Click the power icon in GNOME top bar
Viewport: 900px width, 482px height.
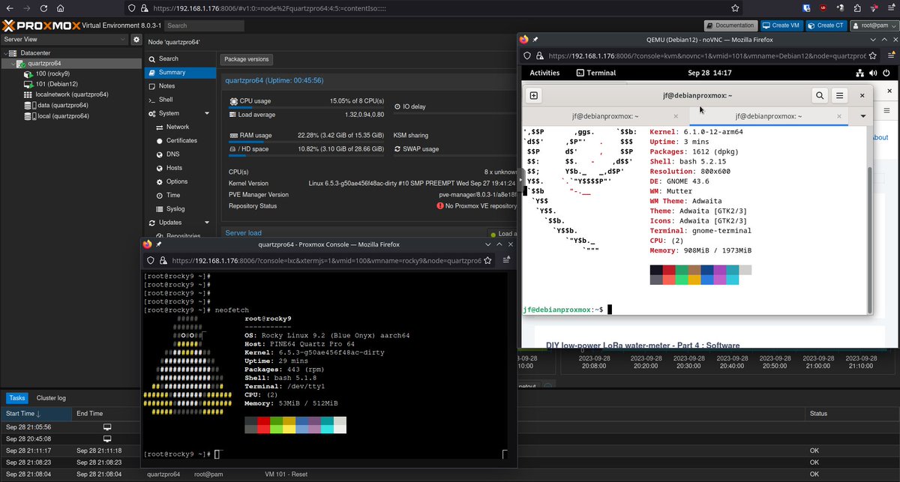888,73
